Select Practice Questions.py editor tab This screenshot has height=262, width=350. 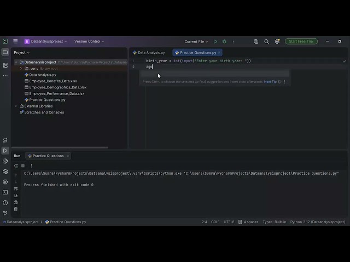point(198,52)
